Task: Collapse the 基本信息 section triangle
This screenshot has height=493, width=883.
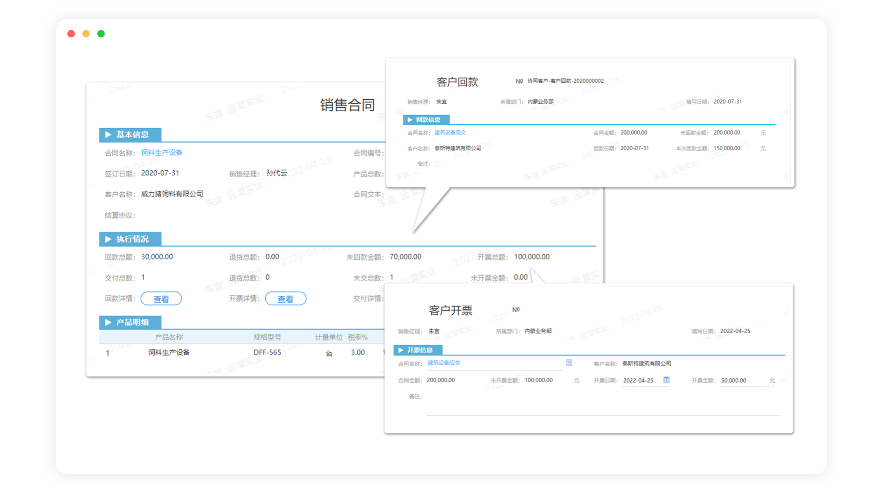Action: coord(109,135)
